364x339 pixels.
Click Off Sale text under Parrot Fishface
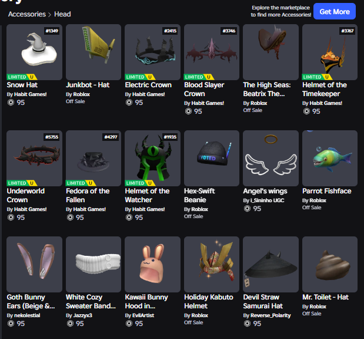click(312, 208)
